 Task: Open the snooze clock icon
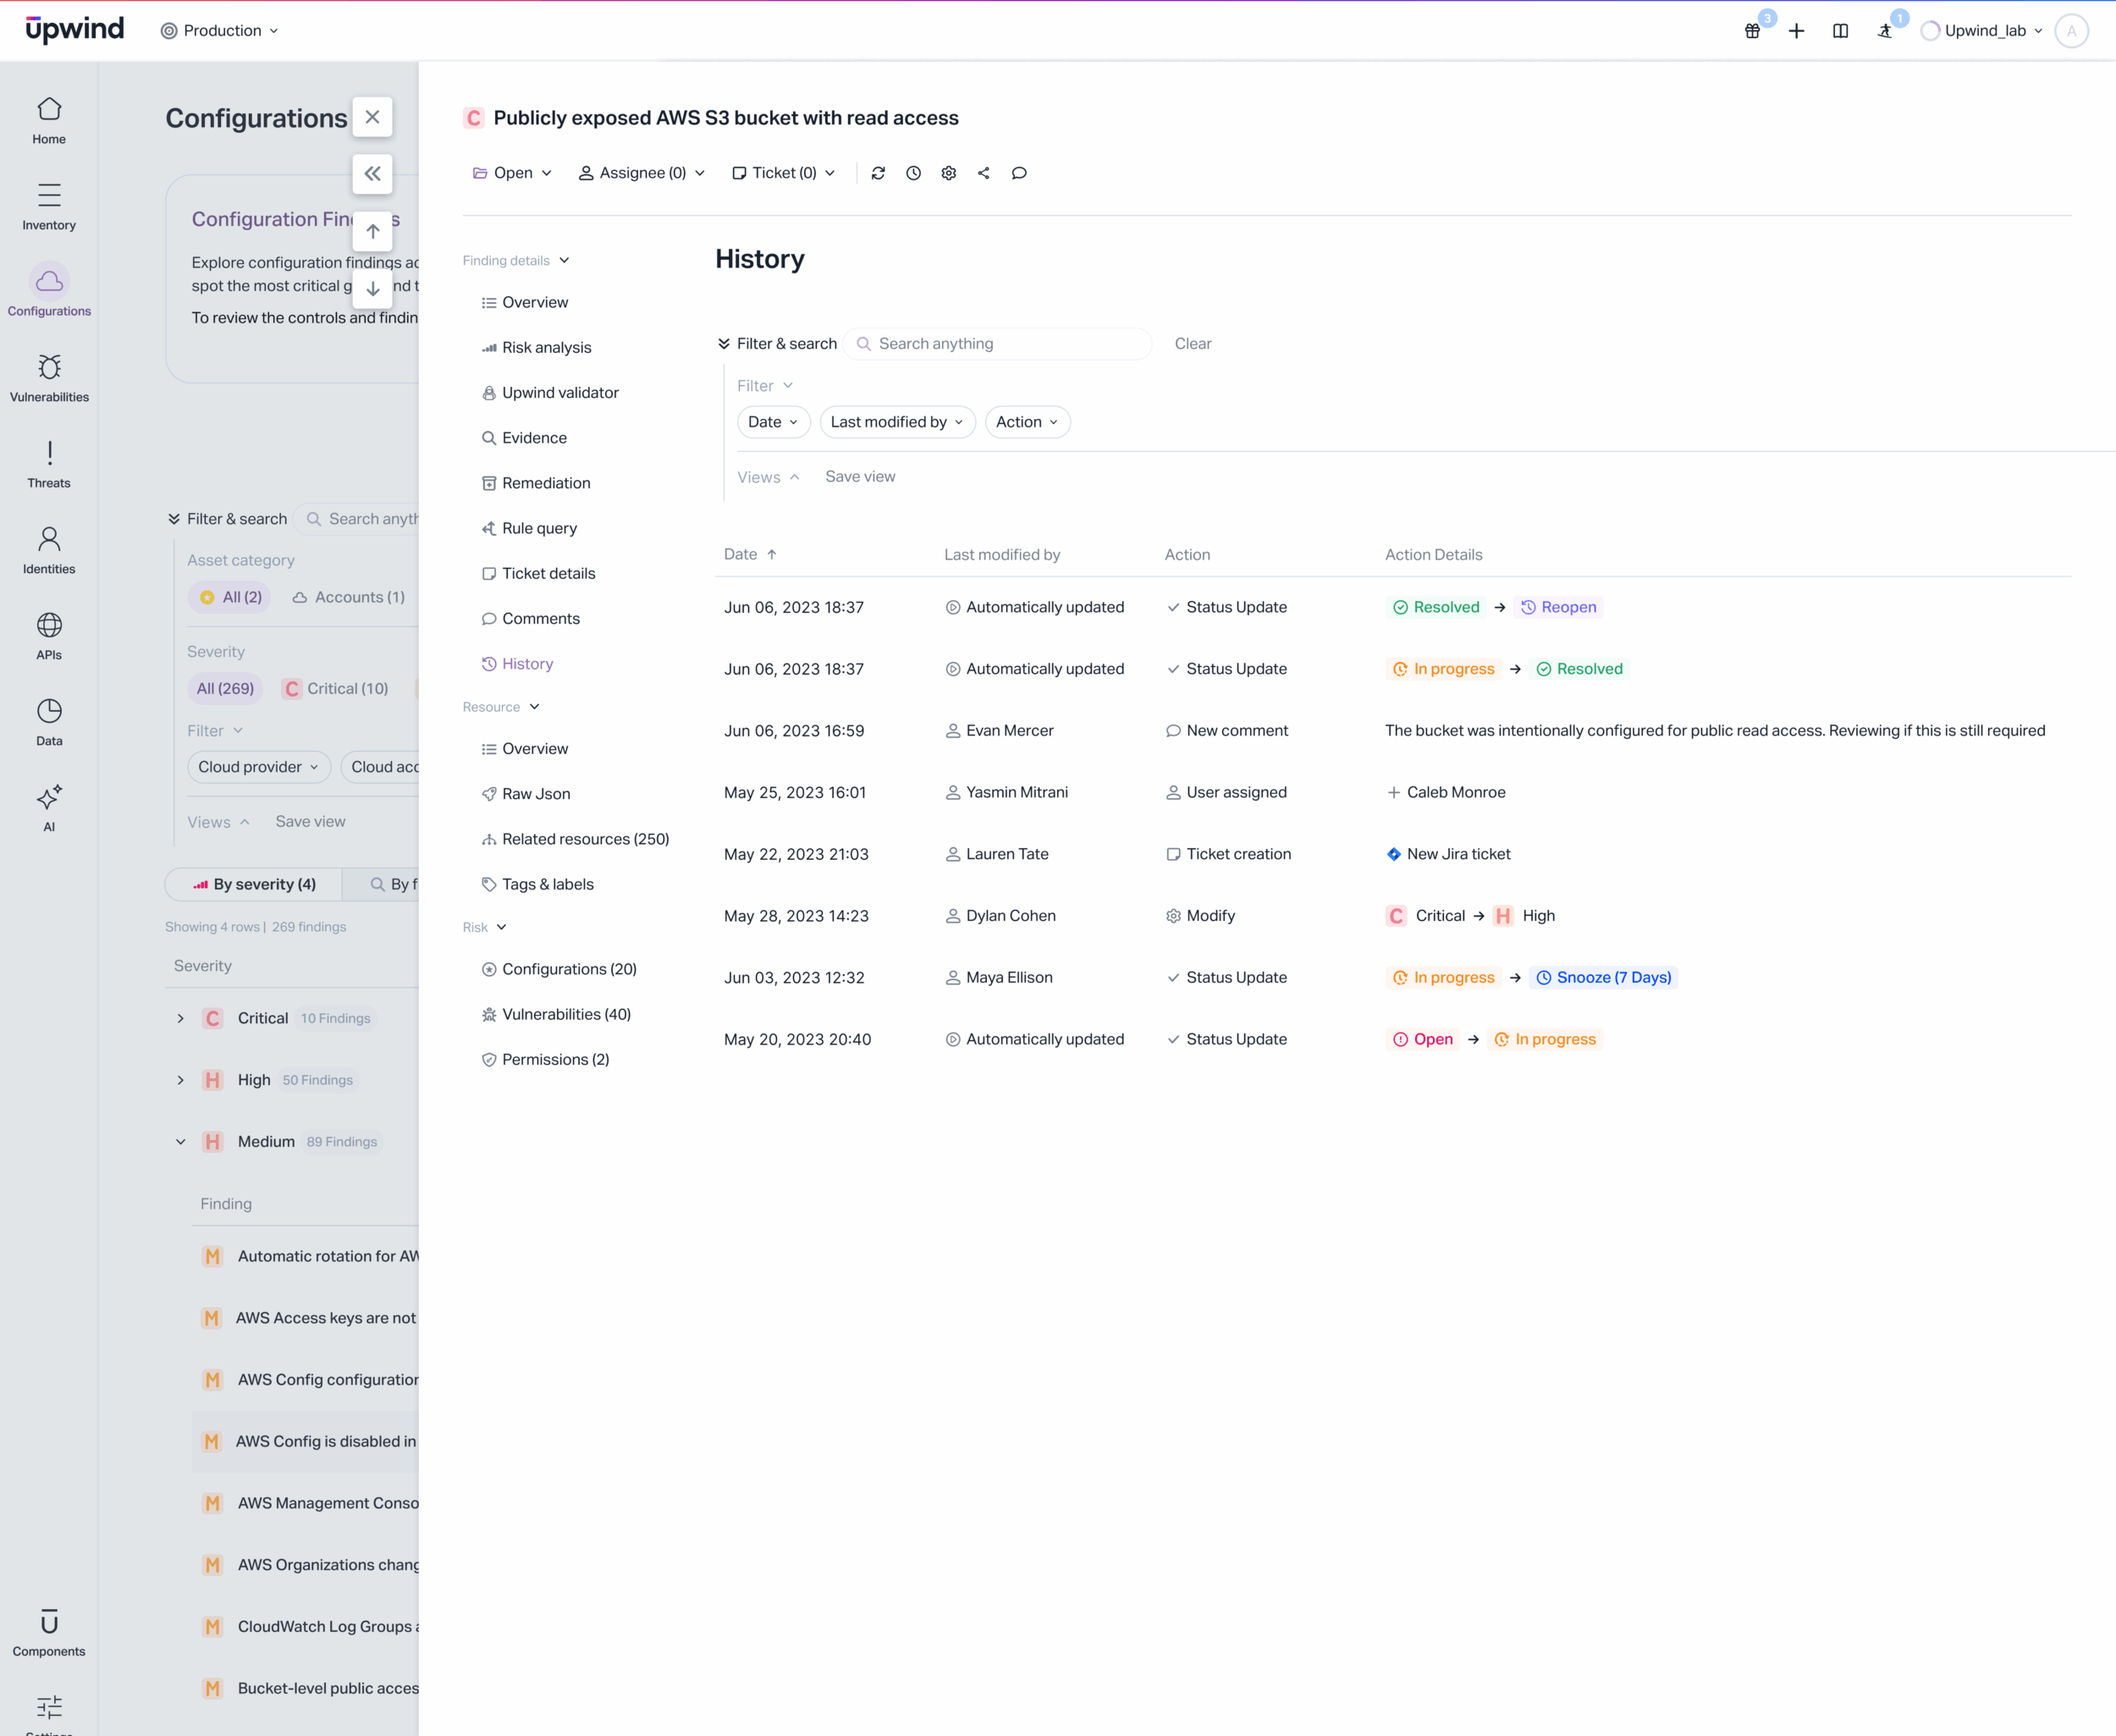point(913,173)
